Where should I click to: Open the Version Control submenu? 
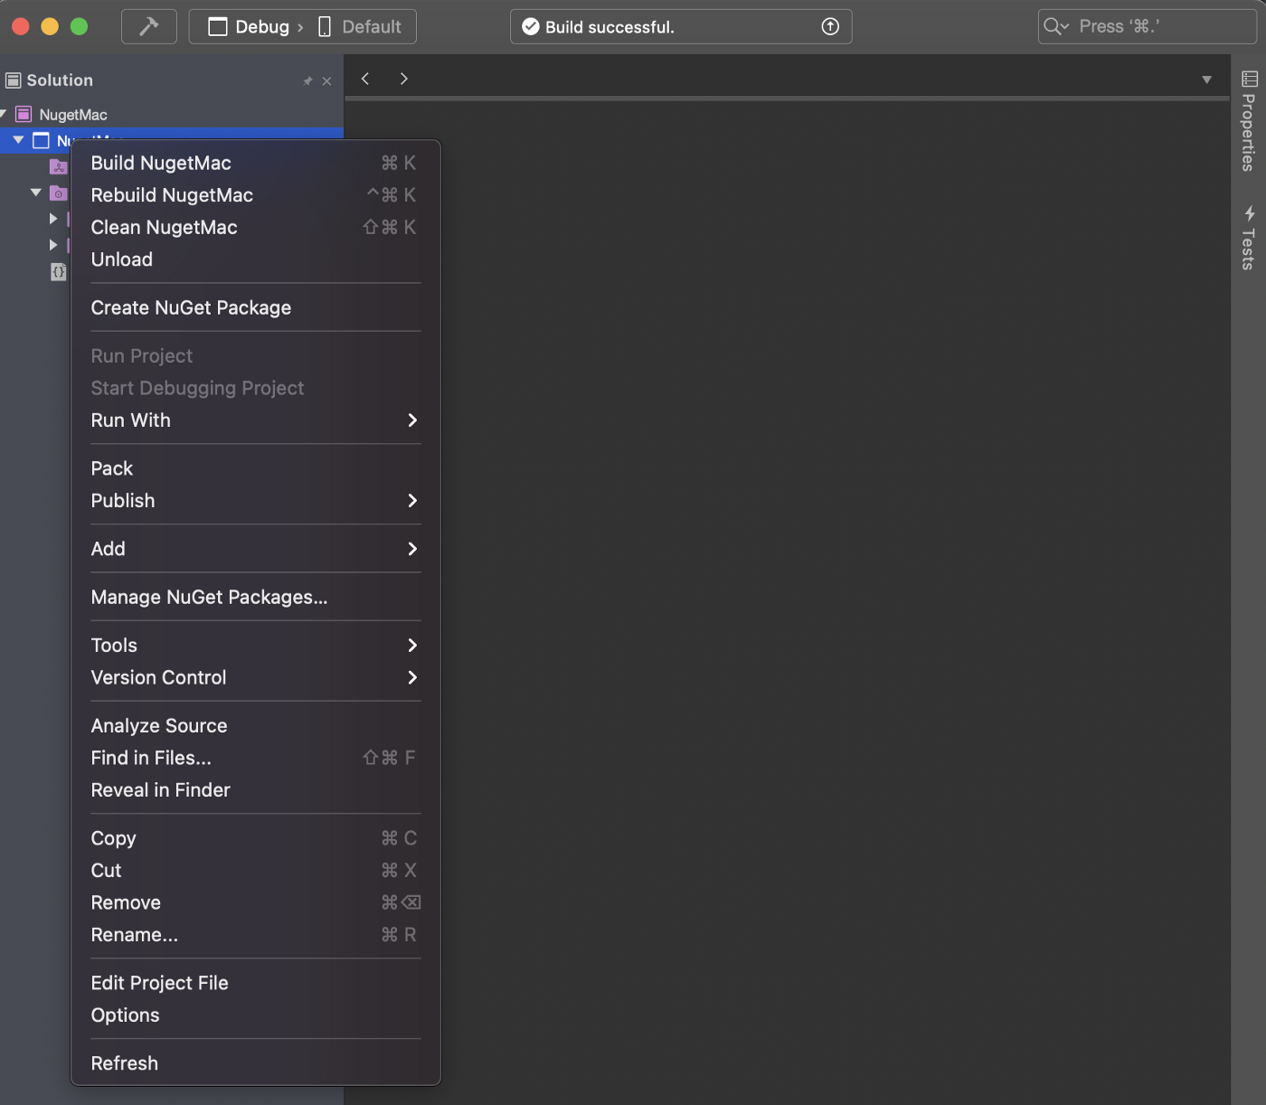[x=256, y=677]
